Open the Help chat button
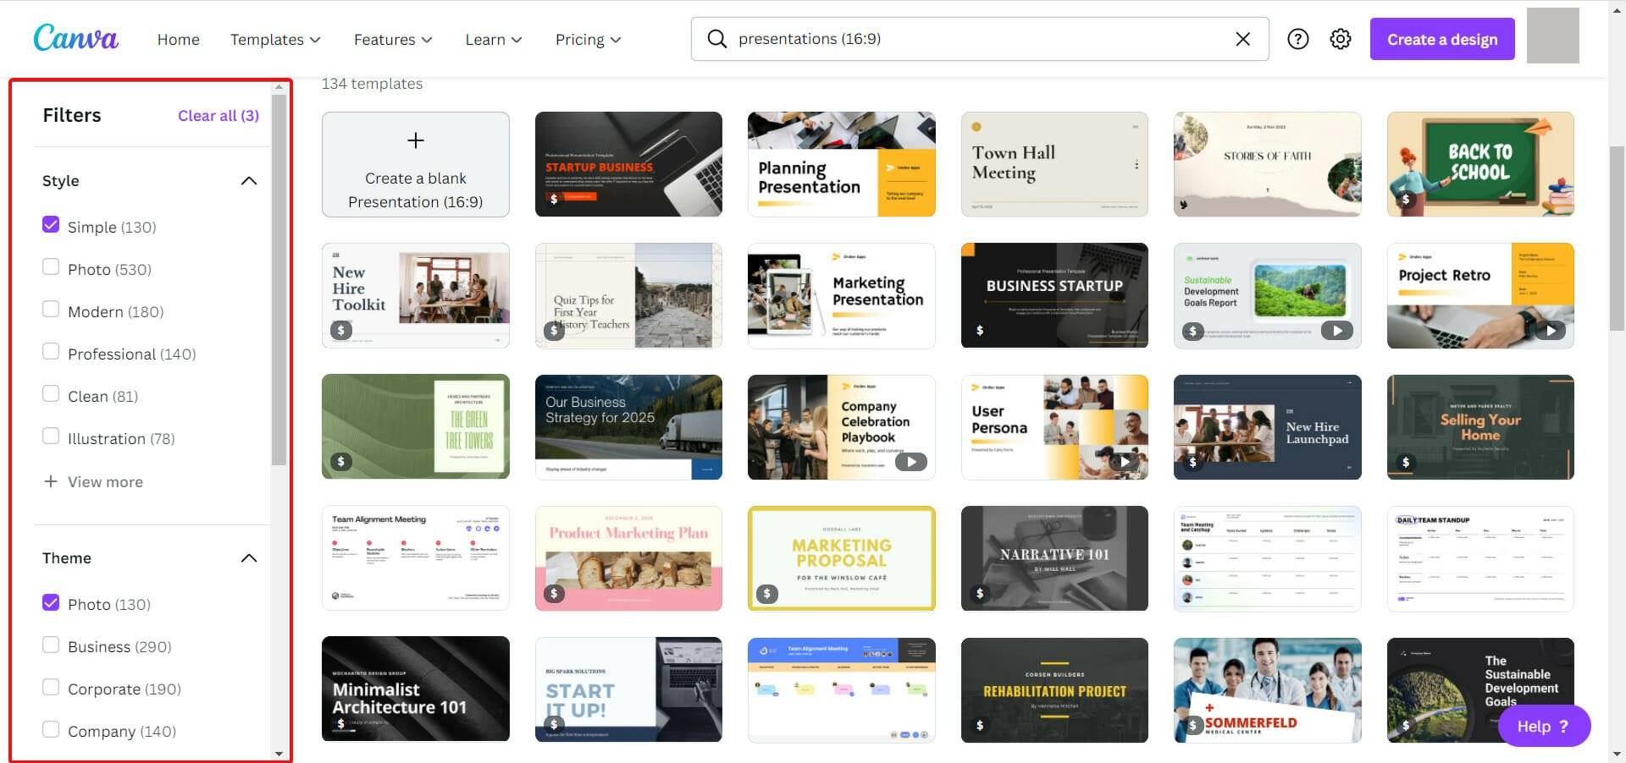The image size is (1626, 763). (x=1544, y=726)
